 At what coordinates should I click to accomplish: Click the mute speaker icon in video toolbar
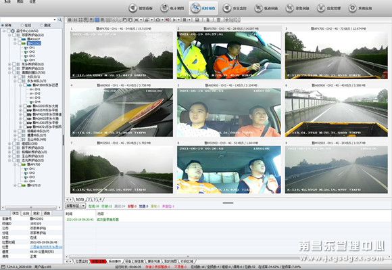[x=168, y=20]
